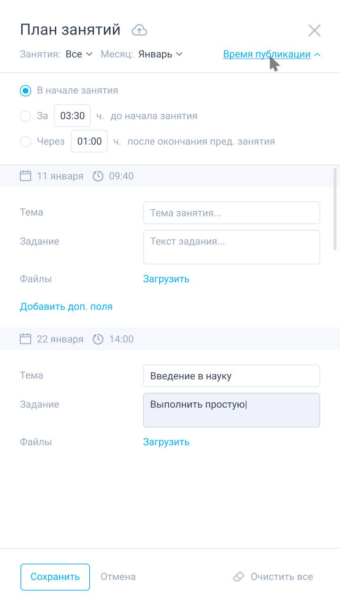Screen dimensions: 340x605
Task: Select 'В начале занятия' radio option
Action: pyautogui.click(x=25, y=91)
